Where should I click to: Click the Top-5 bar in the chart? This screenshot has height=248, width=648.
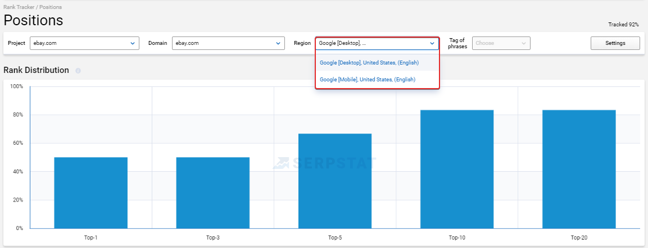tap(335, 181)
